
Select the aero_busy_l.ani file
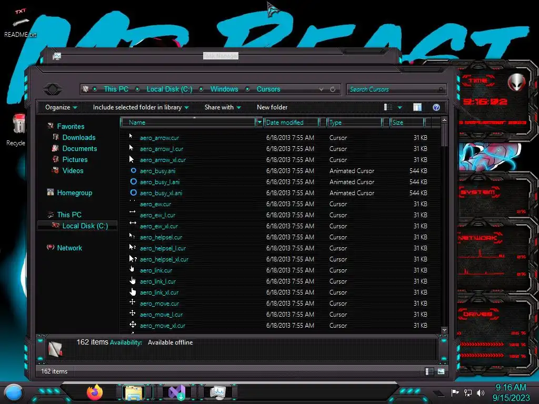coord(159,181)
